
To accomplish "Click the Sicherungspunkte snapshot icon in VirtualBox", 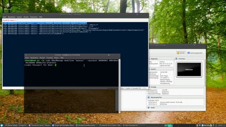I will point(189,53).
